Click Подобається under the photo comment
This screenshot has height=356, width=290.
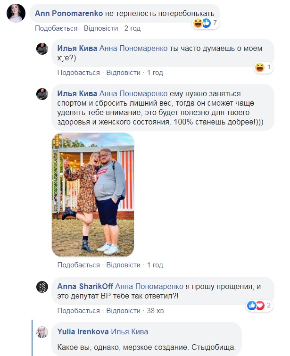[79, 265]
